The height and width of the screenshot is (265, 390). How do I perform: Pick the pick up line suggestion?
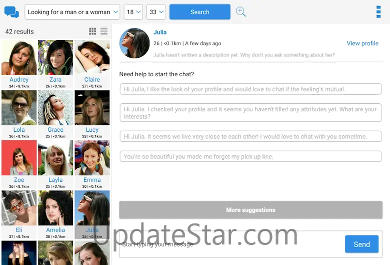click(250, 156)
